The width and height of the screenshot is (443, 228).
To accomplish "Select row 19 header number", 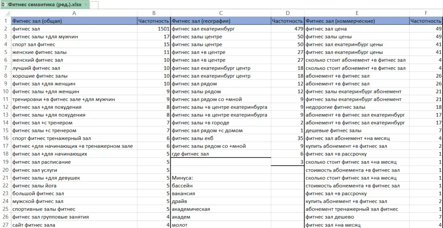I will tap(6, 162).
